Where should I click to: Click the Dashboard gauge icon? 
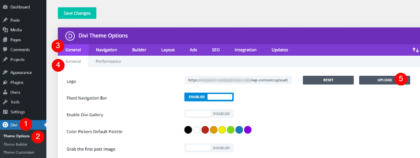pyautogui.click(x=5, y=7)
